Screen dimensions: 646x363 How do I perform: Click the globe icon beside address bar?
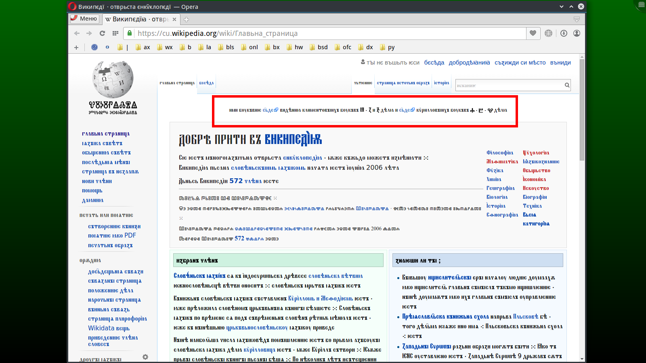pos(548,33)
